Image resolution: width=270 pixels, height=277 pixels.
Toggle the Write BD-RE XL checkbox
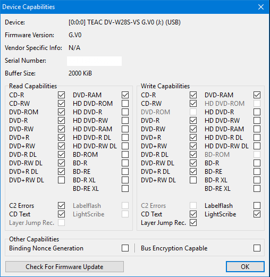pyautogui.click(x=257, y=189)
